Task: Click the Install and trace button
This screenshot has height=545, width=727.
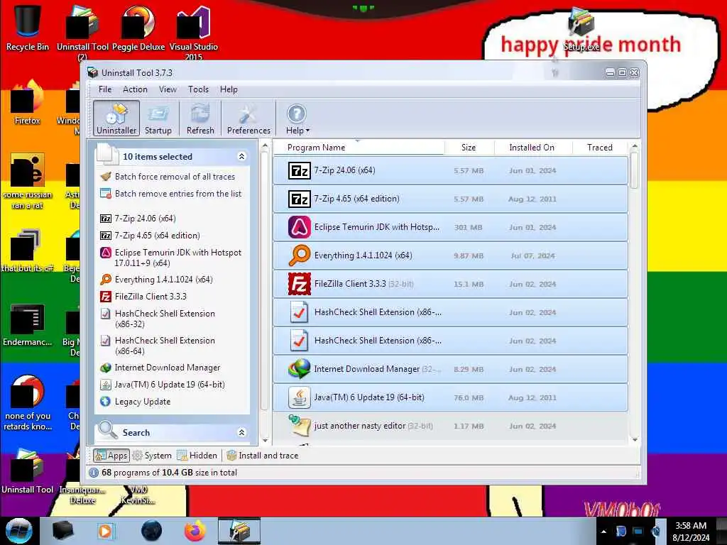Action: [263, 456]
